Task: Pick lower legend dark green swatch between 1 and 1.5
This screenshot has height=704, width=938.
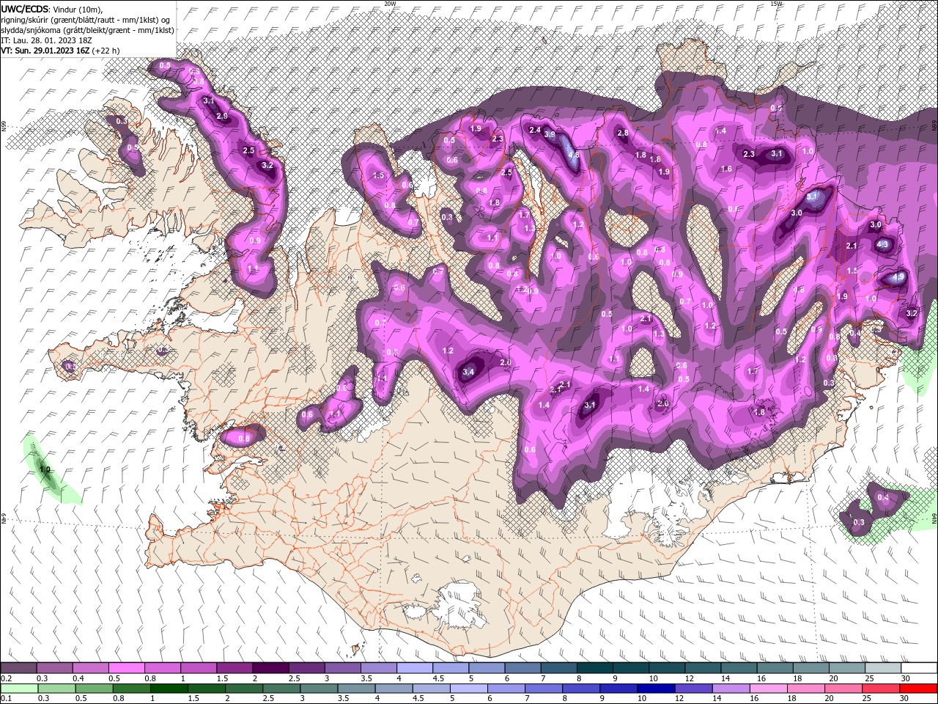Action: tap(169, 689)
